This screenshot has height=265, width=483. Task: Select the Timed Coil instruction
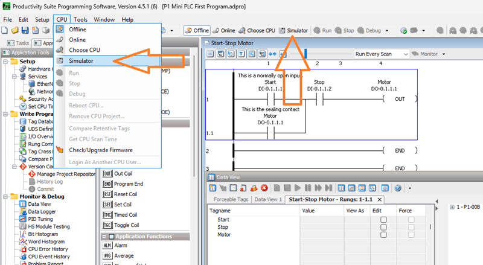(120, 215)
